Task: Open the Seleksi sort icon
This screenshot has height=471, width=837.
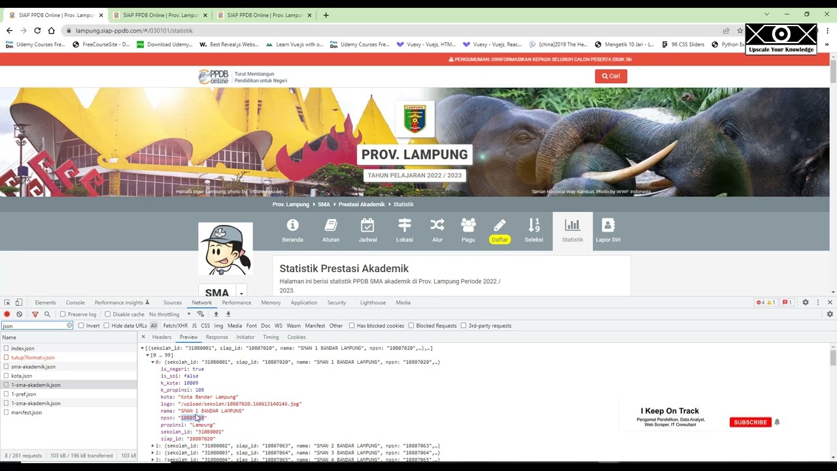Action: [534, 225]
